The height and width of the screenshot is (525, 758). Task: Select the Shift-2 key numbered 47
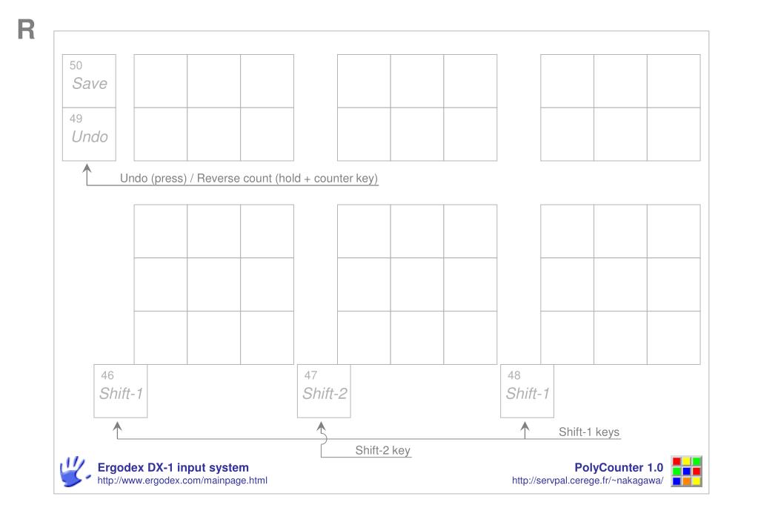[x=324, y=391]
